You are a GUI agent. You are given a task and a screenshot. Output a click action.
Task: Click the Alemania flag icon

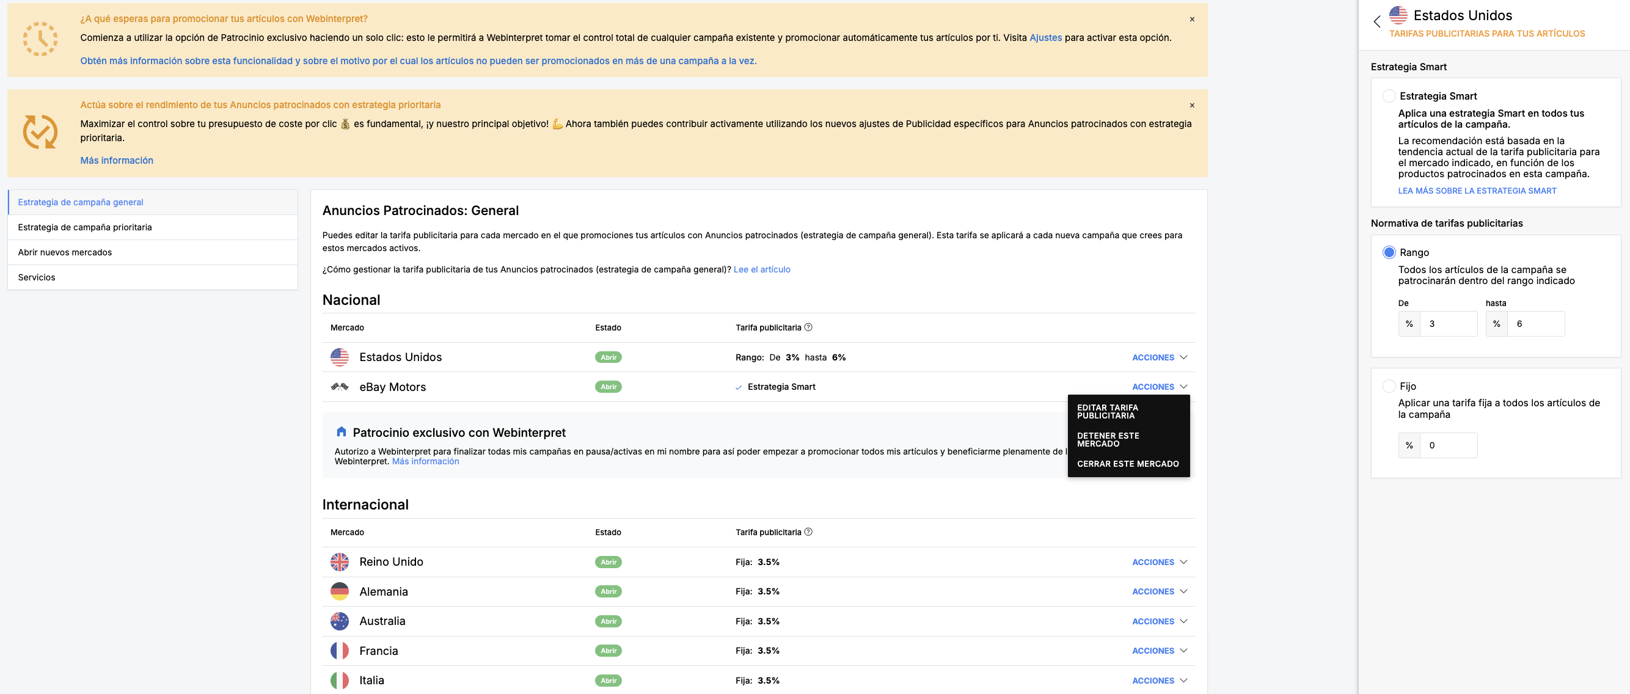[339, 591]
